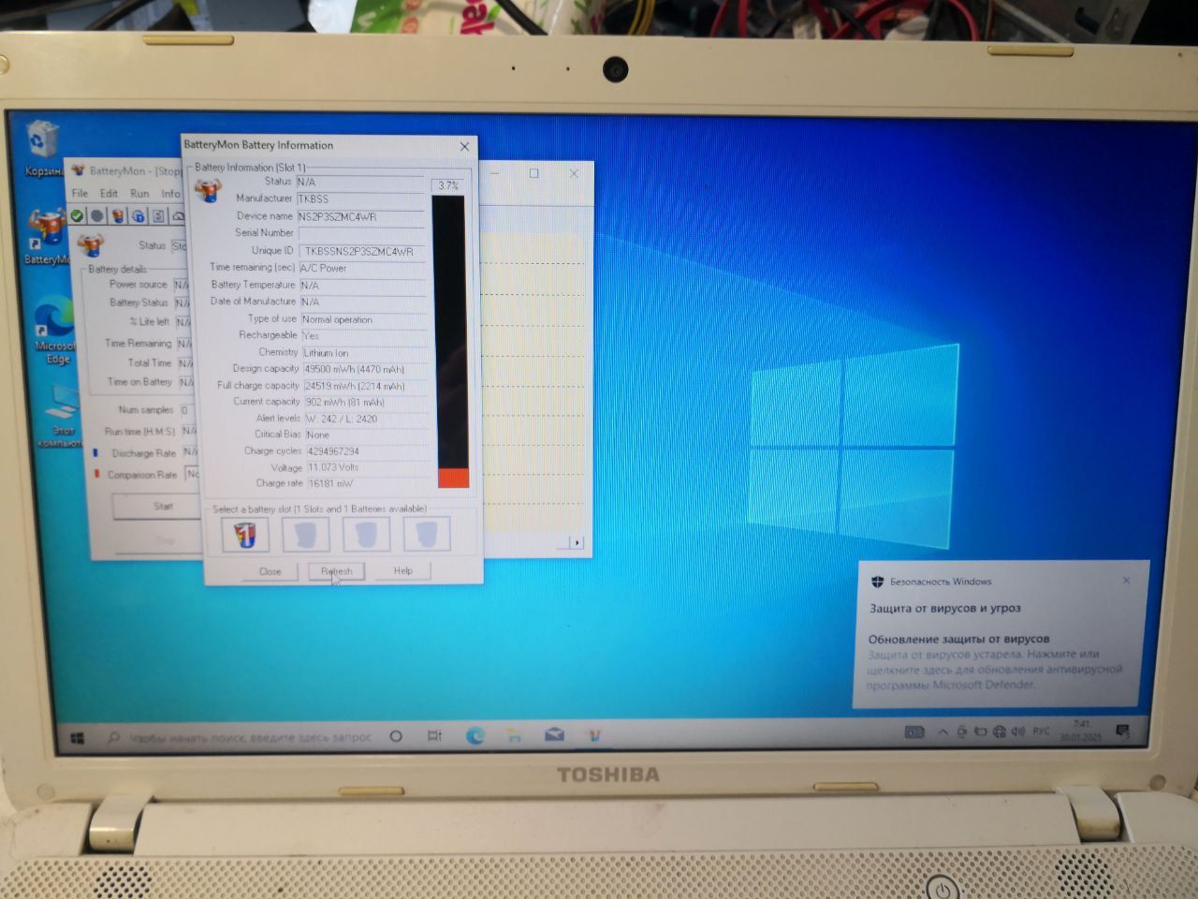
Task: Click the taskbar search box
Action: tap(241, 738)
